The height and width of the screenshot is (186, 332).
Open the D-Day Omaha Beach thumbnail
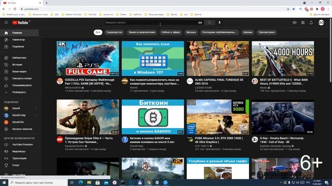283,117
